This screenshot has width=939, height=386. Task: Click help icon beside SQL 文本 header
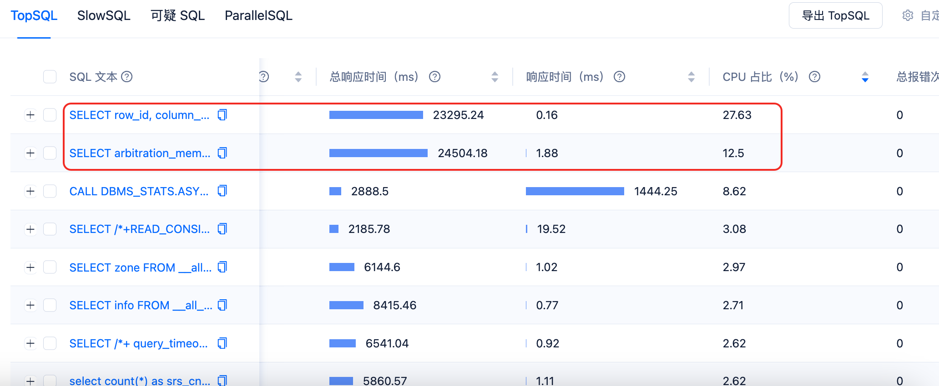click(127, 77)
